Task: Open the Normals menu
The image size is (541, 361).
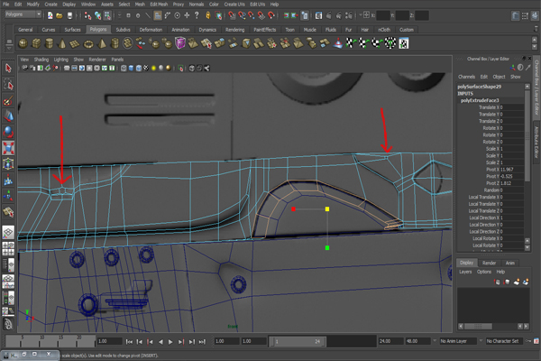Action: [x=197, y=5]
